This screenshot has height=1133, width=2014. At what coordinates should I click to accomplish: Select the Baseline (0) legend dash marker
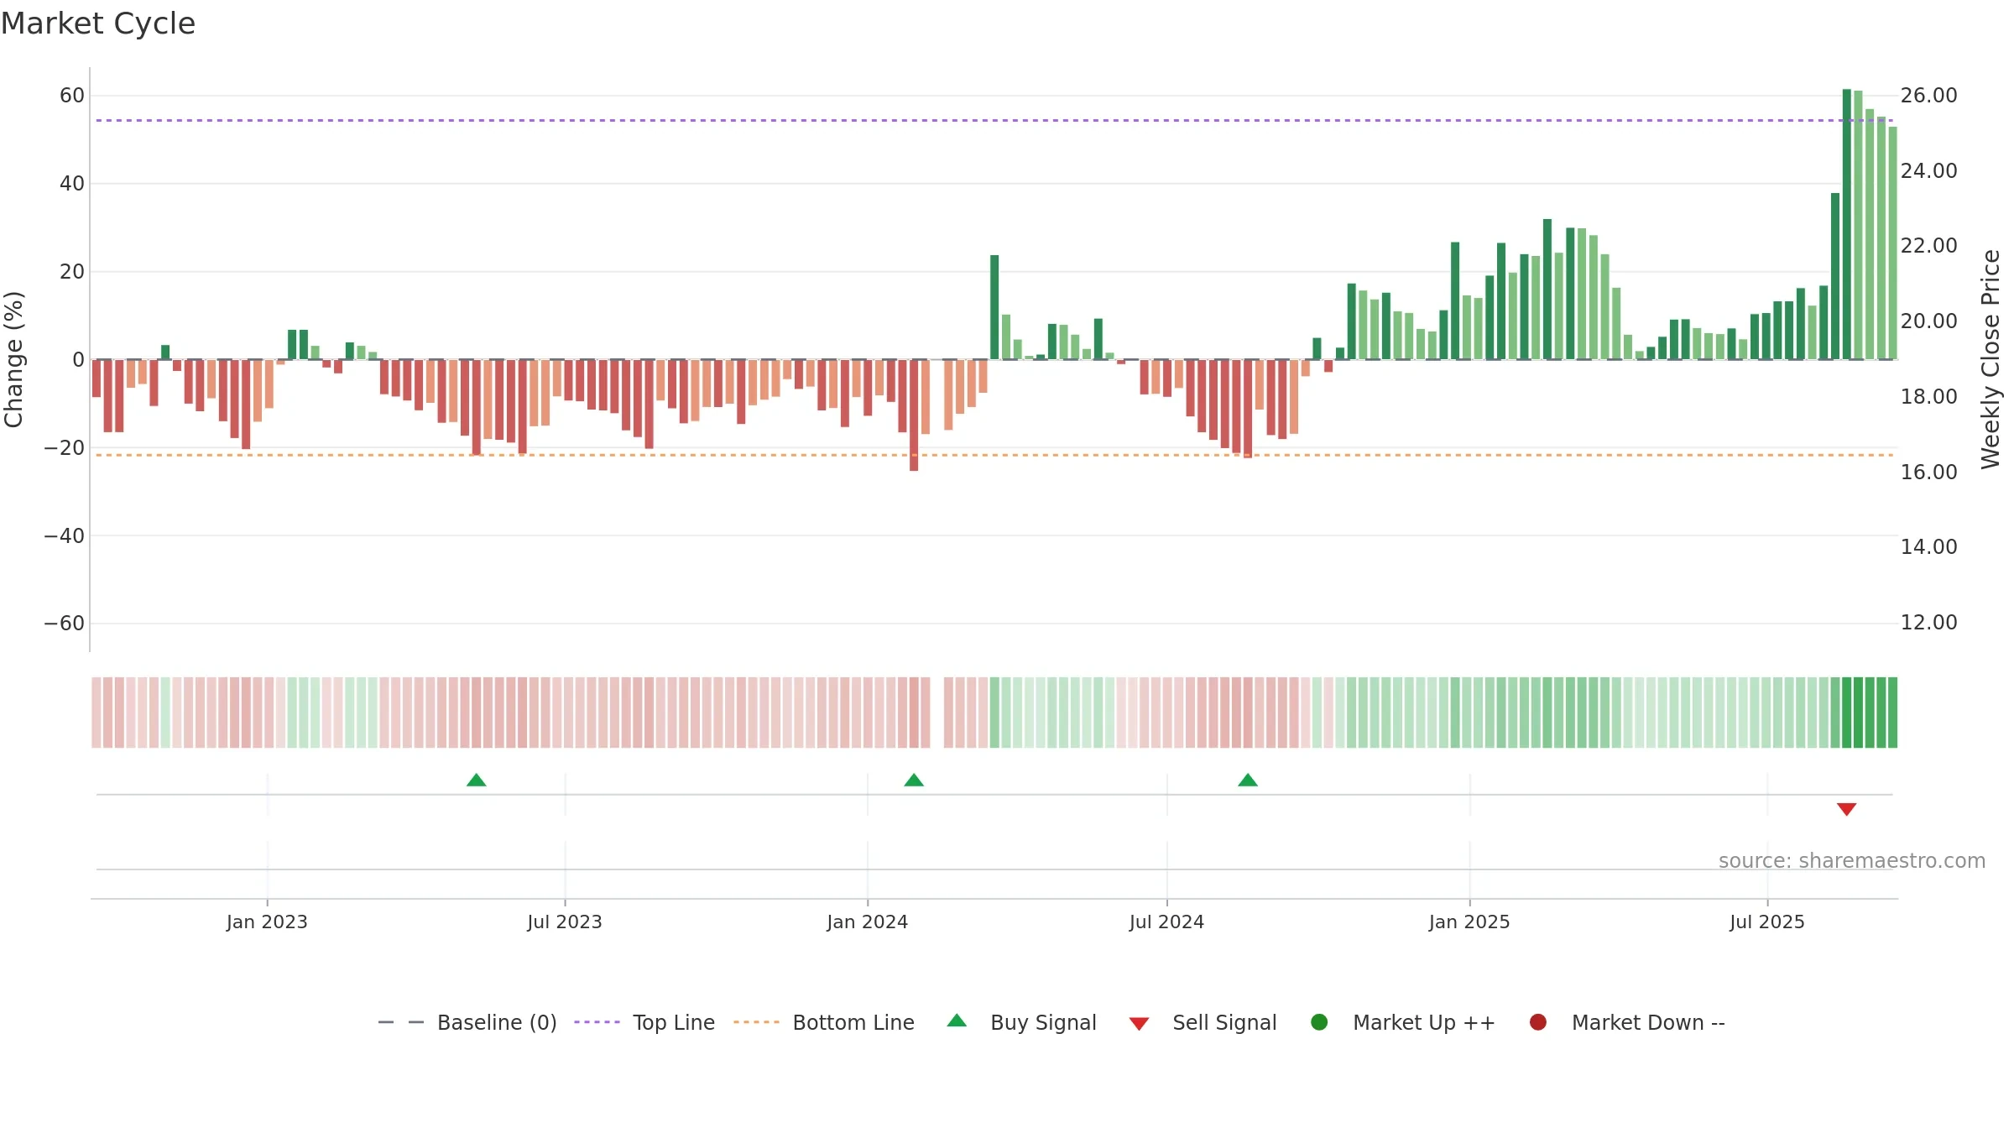click(x=401, y=1022)
